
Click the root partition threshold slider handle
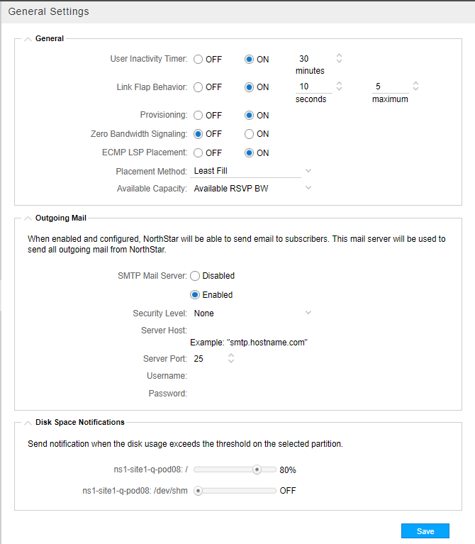coord(257,470)
